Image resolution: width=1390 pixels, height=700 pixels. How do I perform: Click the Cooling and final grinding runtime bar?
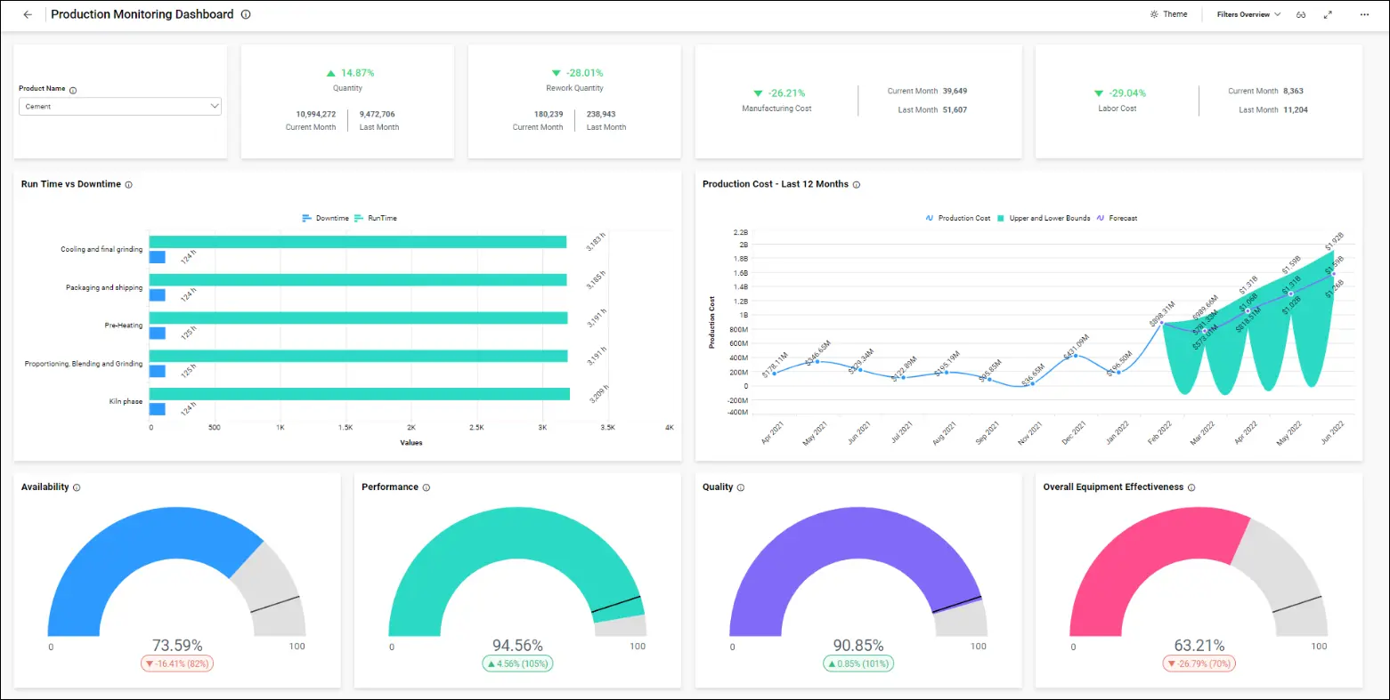(x=358, y=242)
